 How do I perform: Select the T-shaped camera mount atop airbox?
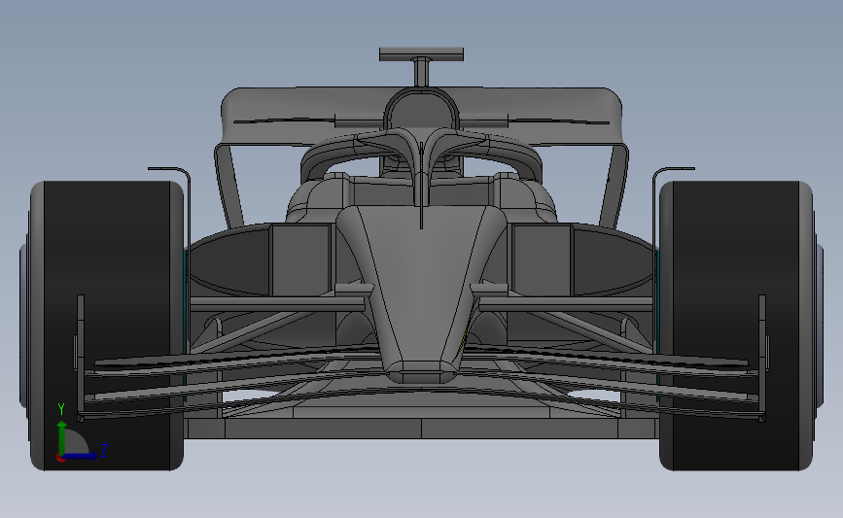[x=422, y=65]
